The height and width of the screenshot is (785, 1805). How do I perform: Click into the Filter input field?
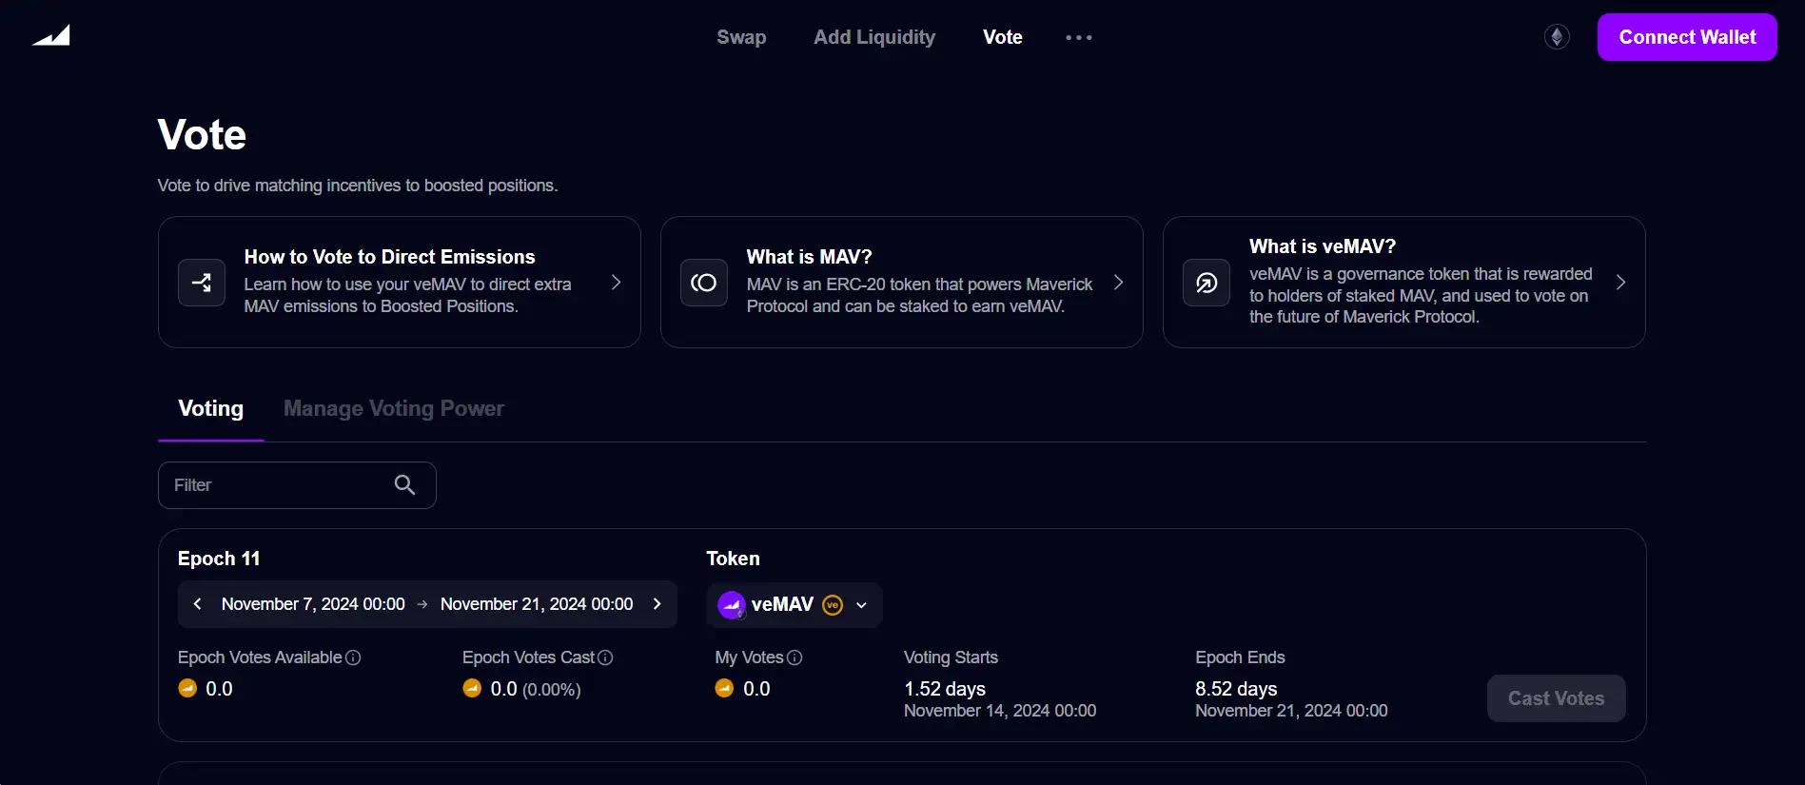point(276,485)
